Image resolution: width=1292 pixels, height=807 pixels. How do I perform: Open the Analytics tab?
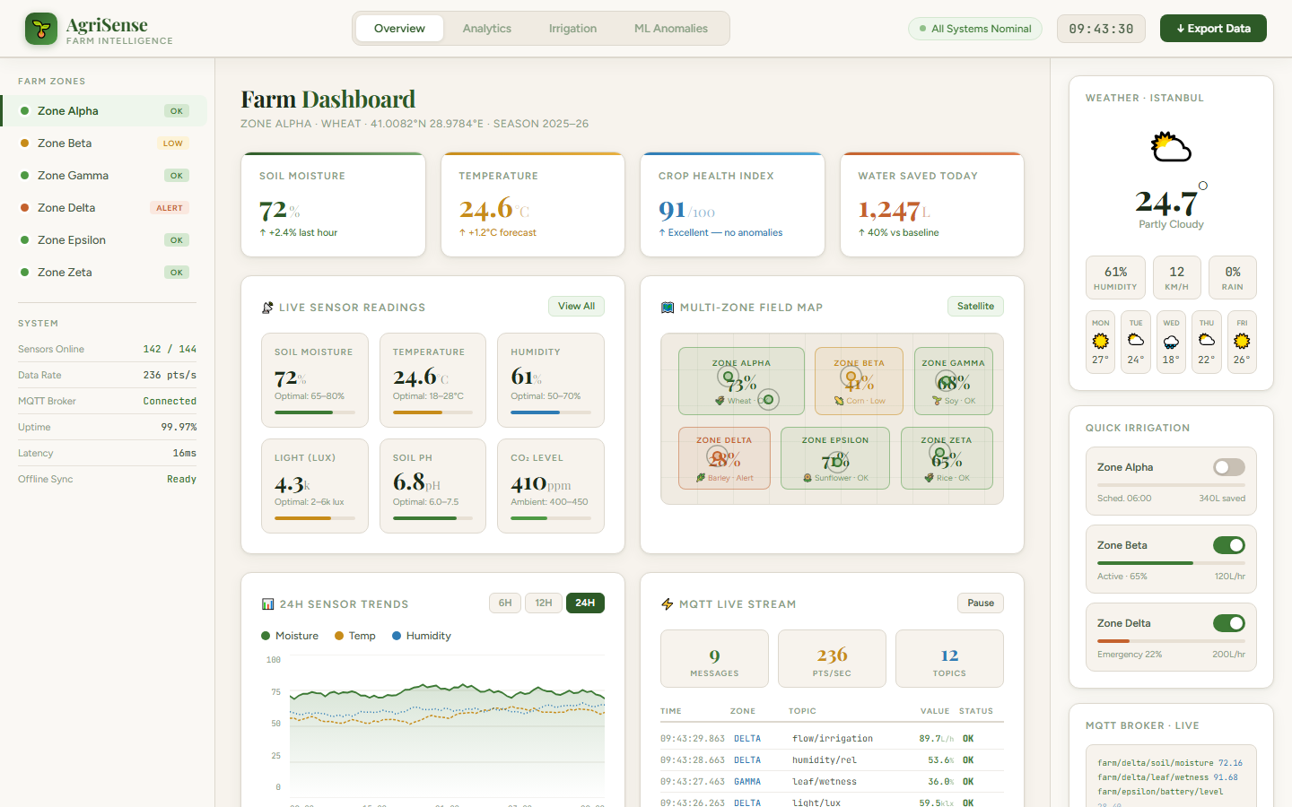(x=487, y=29)
